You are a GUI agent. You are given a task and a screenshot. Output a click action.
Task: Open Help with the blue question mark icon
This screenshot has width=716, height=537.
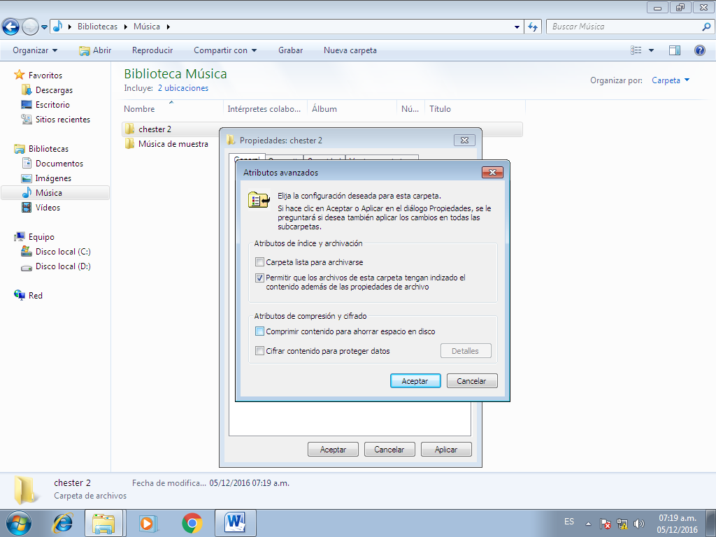(701, 50)
